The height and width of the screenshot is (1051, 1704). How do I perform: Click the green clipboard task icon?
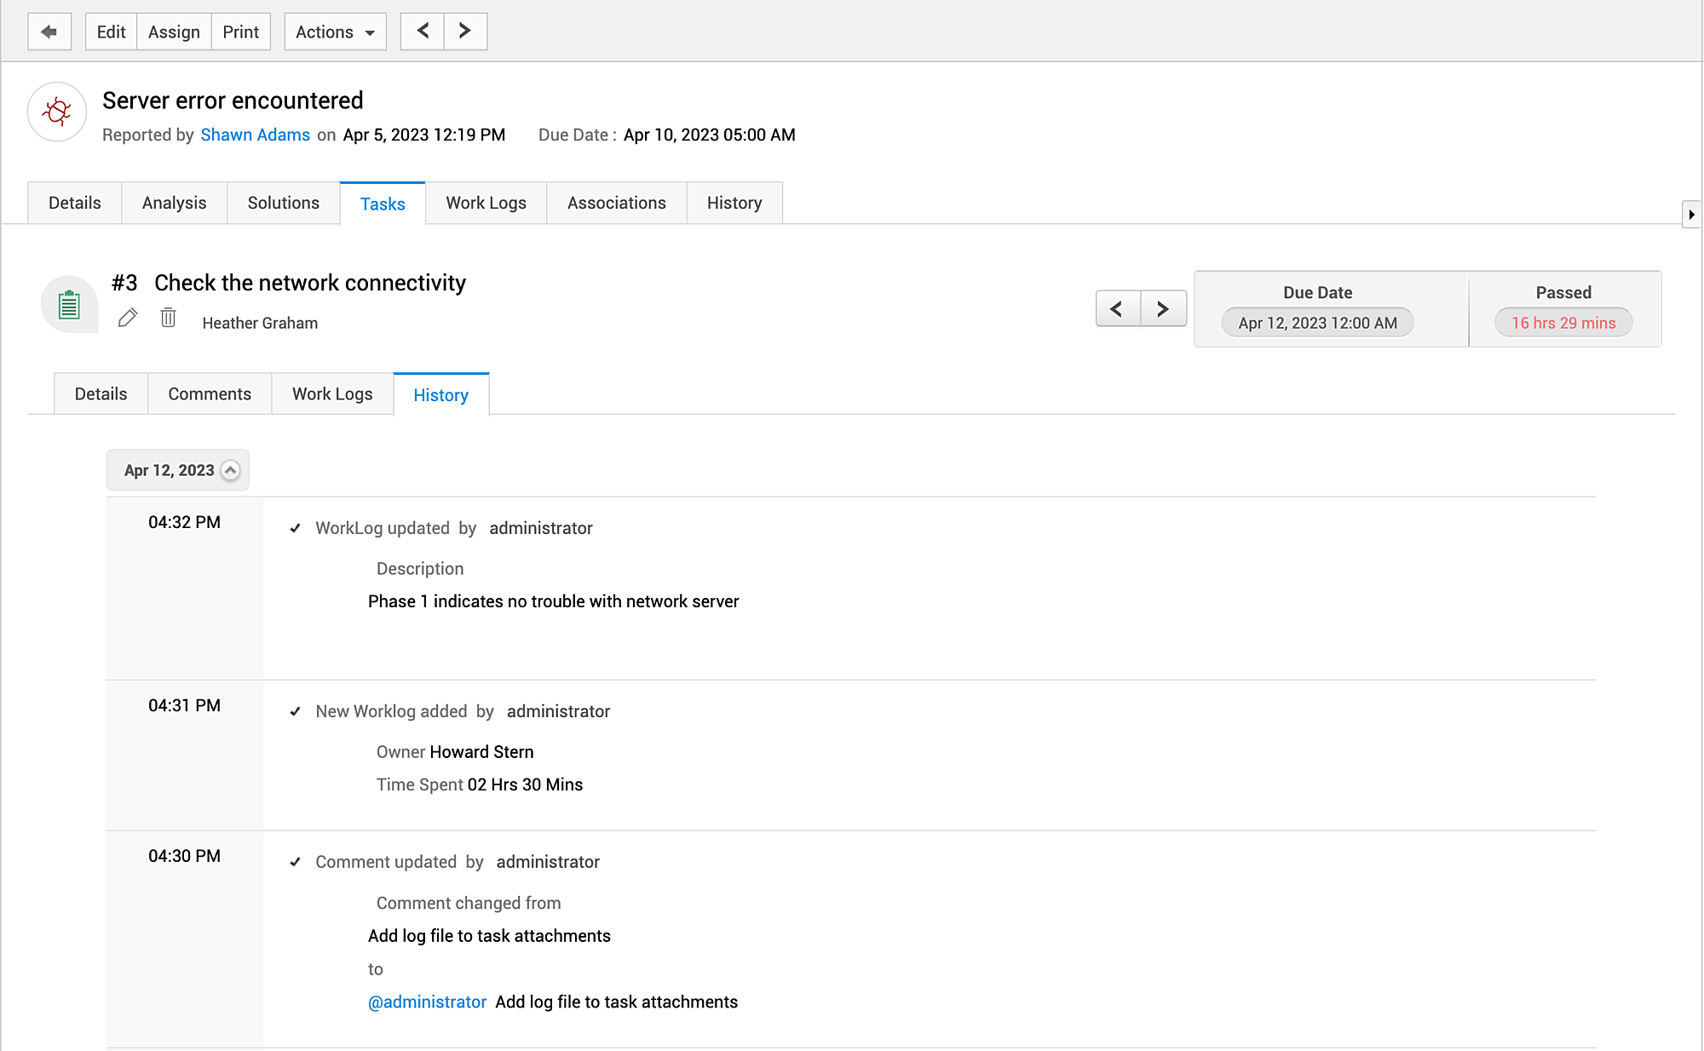pos(69,304)
